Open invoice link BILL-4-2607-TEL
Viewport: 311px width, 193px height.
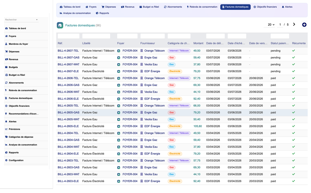point(68,51)
